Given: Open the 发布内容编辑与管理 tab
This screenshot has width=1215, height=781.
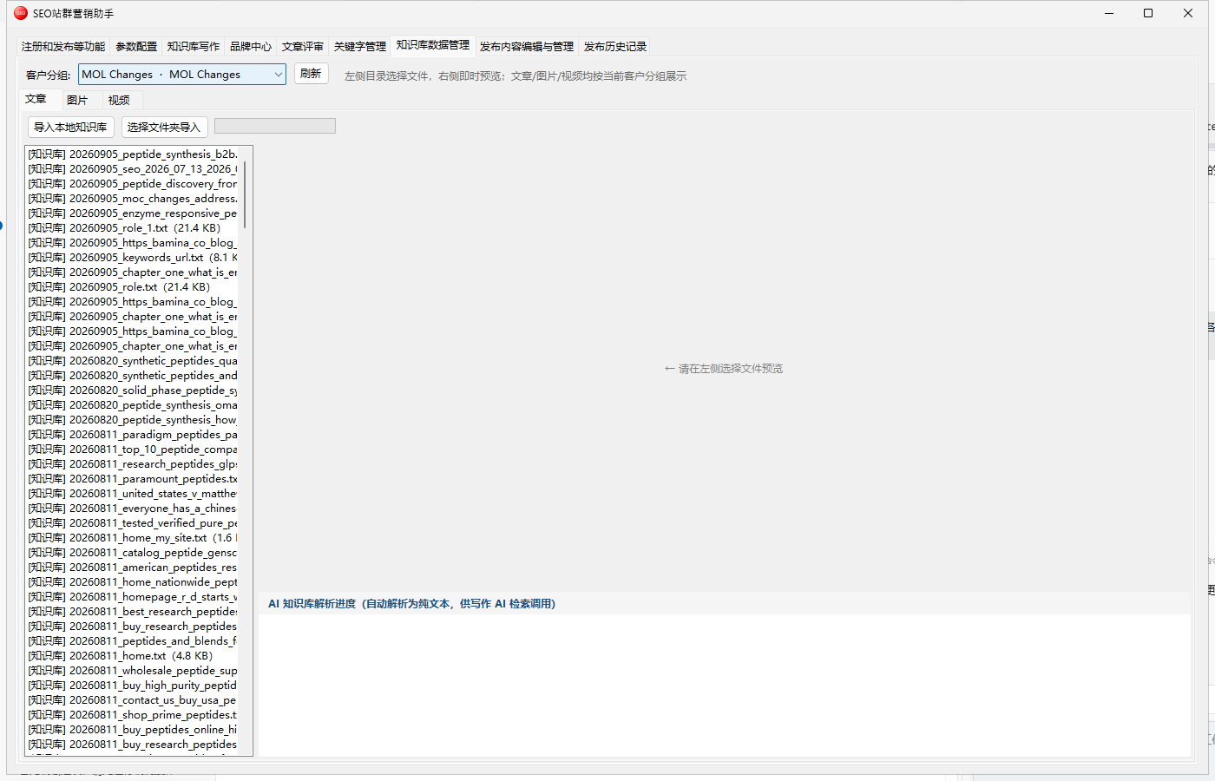Looking at the screenshot, I should pyautogui.click(x=527, y=47).
